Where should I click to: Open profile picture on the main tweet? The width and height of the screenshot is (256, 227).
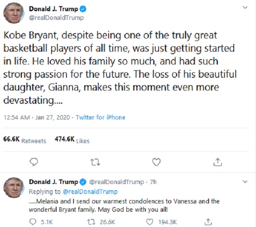point(14,13)
